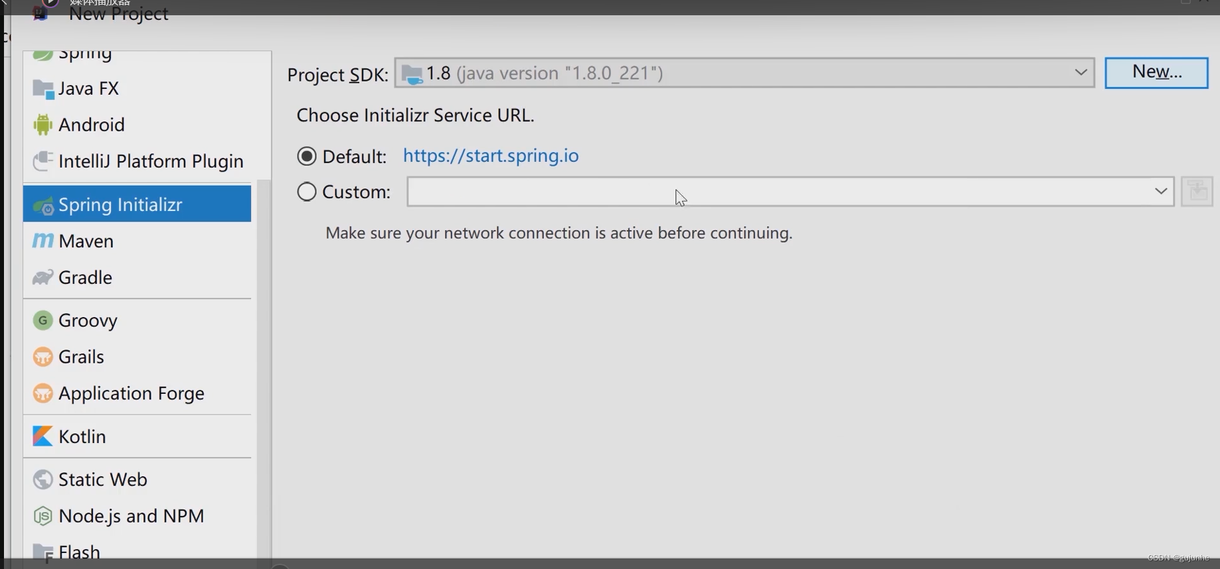Select Node.js and NPM entry

point(137,516)
